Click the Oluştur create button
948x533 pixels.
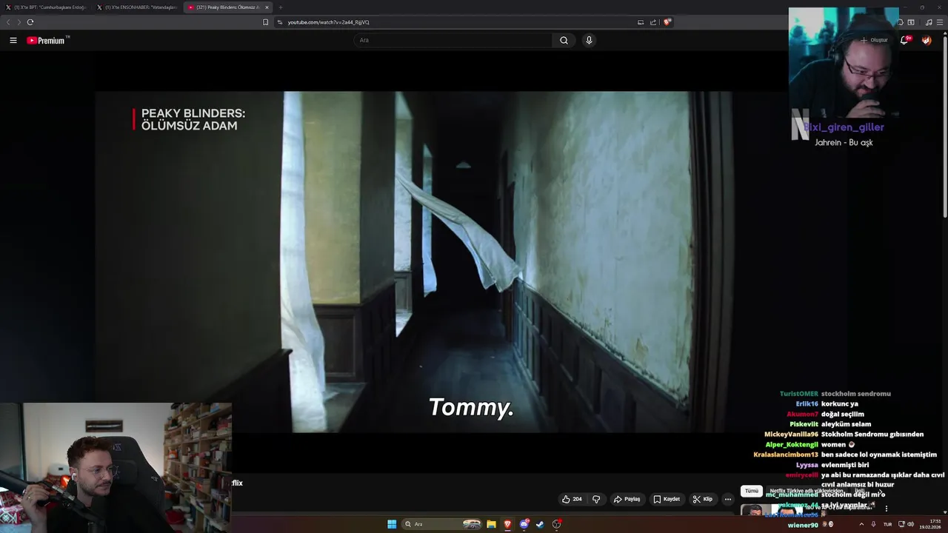[x=874, y=41]
